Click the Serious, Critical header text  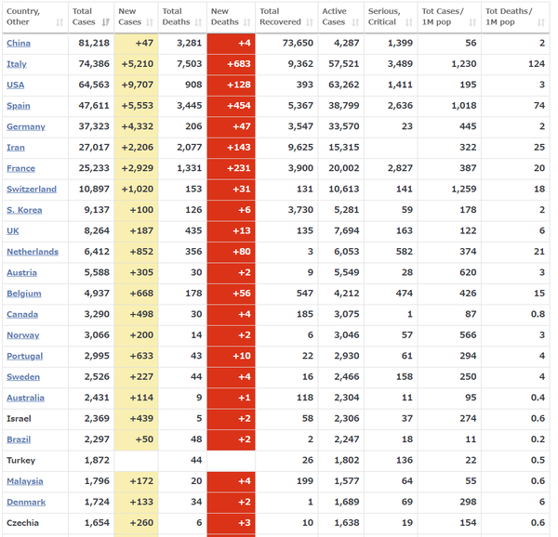click(384, 17)
